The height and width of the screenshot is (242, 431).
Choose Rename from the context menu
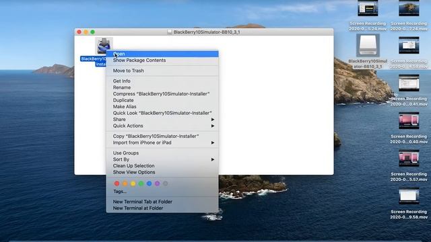[162, 87]
